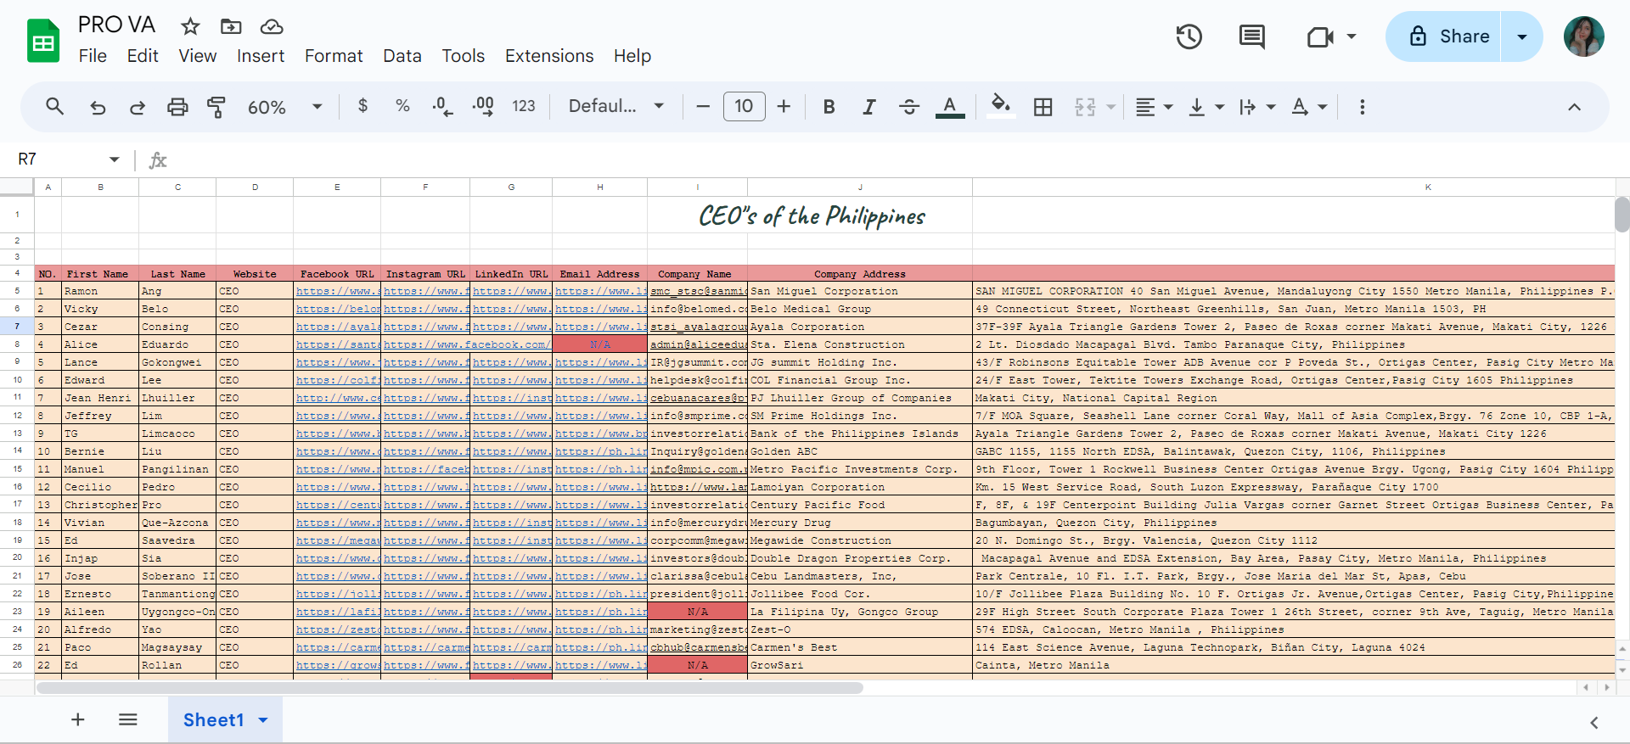The height and width of the screenshot is (744, 1630).
Task: Open the Edit menu
Action: pyautogui.click(x=143, y=56)
